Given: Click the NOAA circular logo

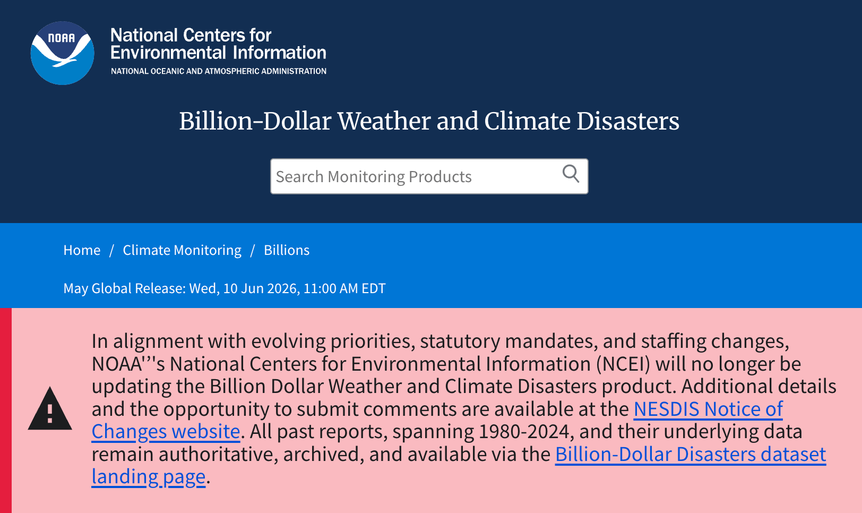Looking at the screenshot, I should (63, 53).
